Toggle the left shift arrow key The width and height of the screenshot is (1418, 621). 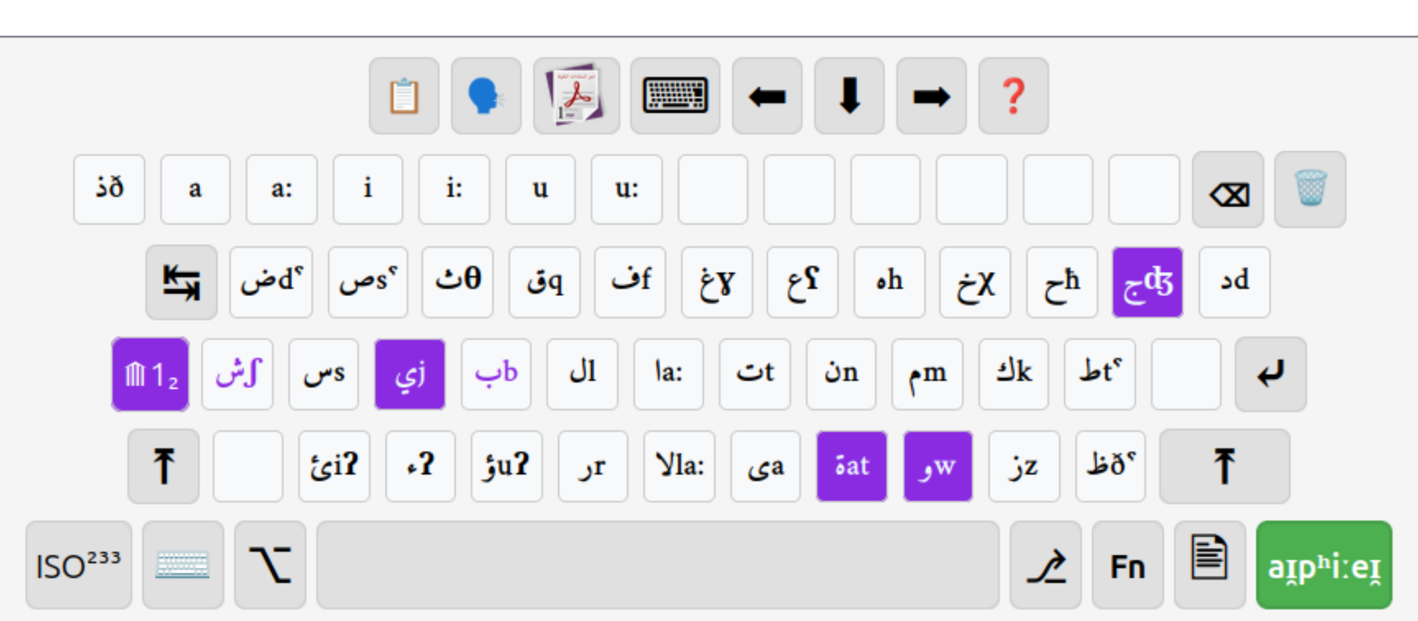point(164,466)
